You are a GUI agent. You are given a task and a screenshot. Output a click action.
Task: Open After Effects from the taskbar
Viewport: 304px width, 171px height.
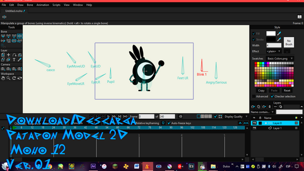93,166
